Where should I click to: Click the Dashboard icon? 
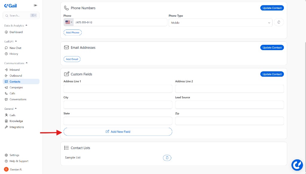point(7,32)
